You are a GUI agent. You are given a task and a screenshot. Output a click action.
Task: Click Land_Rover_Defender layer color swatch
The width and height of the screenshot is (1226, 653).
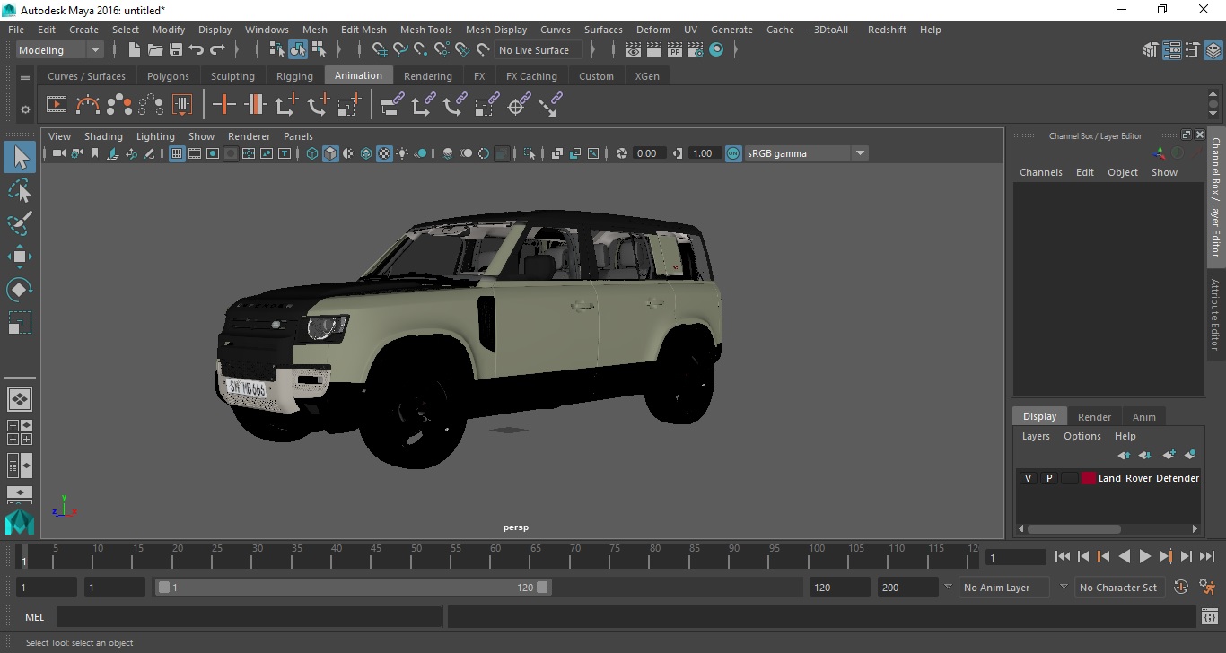(1089, 478)
